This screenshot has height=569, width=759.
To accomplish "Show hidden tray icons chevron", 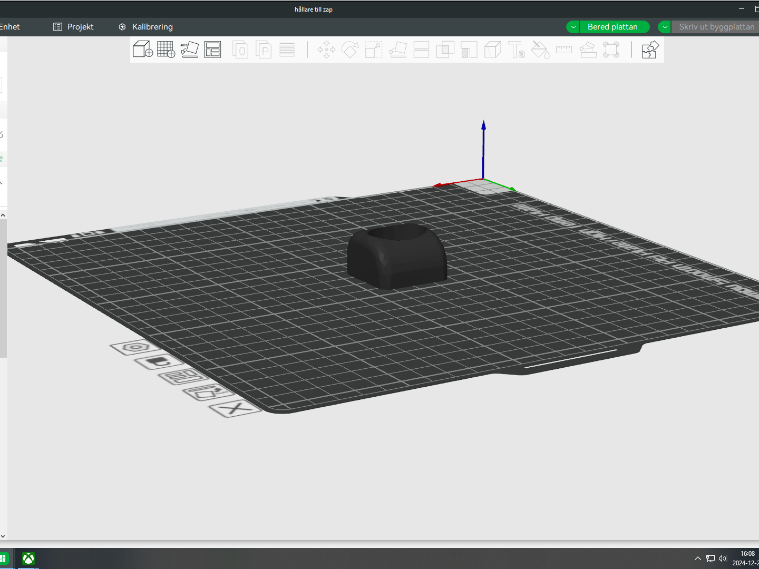I will [x=697, y=558].
